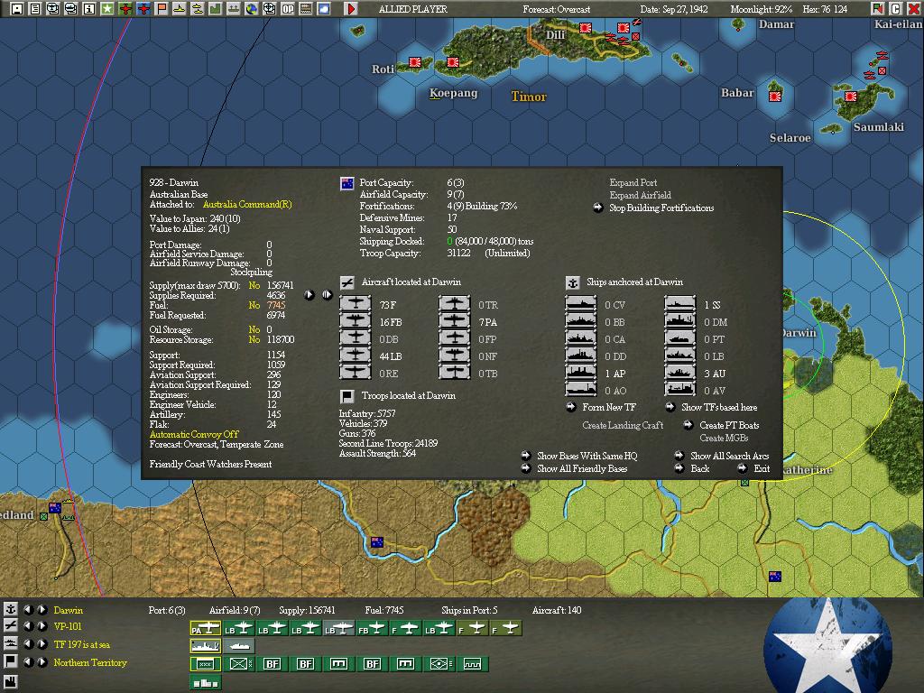Toggle Fuel stockpiling 'No' setting

(254, 305)
